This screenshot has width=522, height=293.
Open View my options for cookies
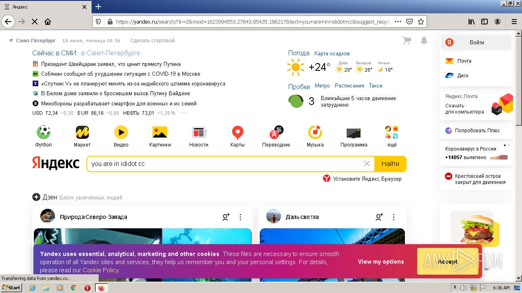point(381,262)
